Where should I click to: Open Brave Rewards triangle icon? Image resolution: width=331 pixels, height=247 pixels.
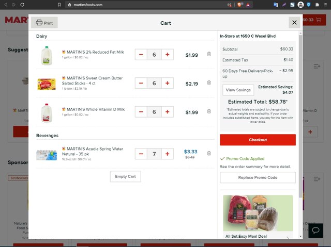[248, 5]
